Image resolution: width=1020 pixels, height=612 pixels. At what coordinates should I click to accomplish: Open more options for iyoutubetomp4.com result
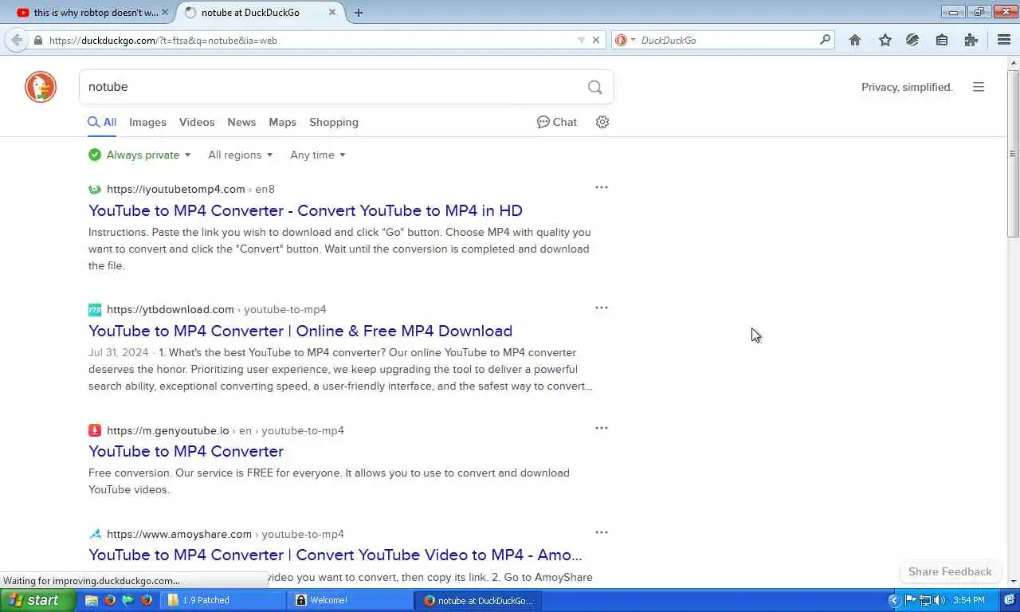pyautogui.click(x=602, y=187)
